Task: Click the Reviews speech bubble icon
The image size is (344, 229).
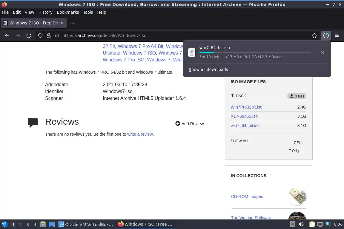Action: pos(33,123)
